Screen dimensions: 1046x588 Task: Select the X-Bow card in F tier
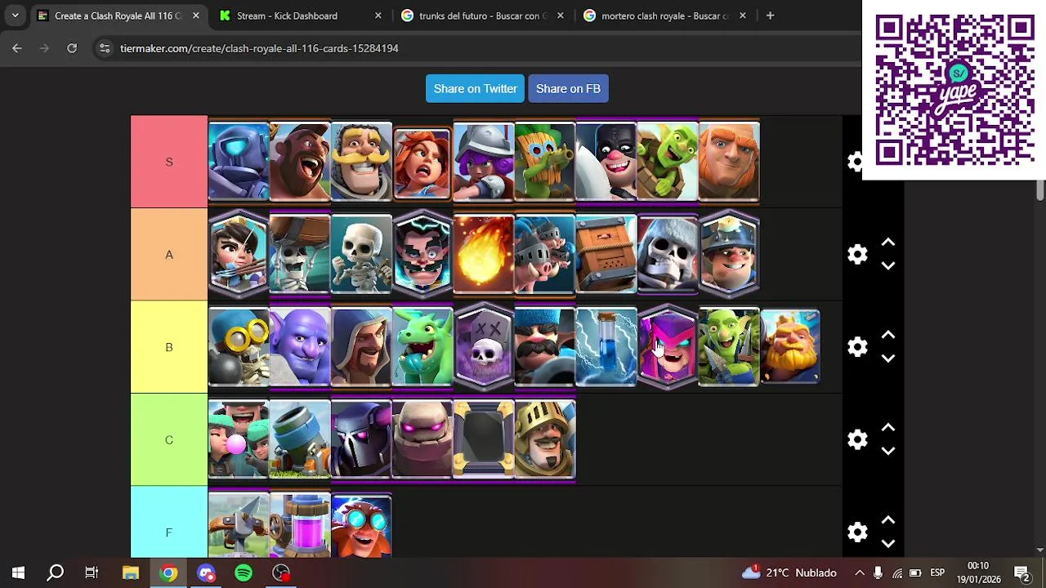coord(239,525)
